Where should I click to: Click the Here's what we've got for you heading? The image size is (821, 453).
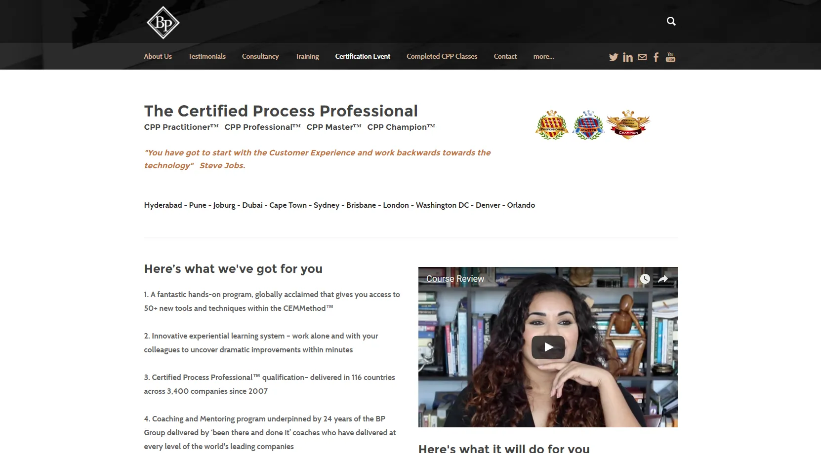click(233, 269)
